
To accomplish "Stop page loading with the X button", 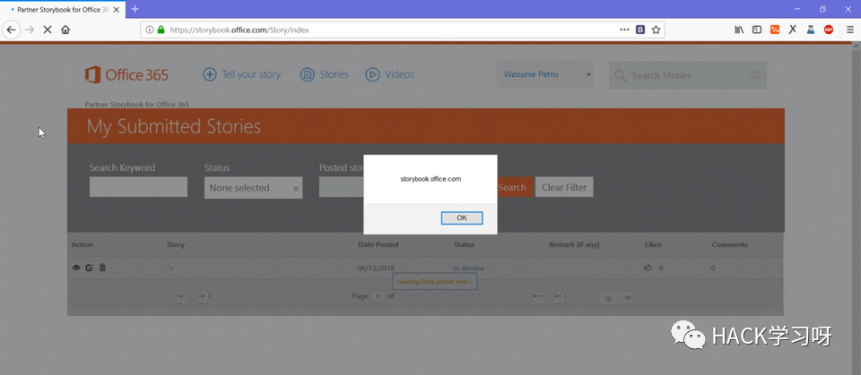I will (48, 30).
